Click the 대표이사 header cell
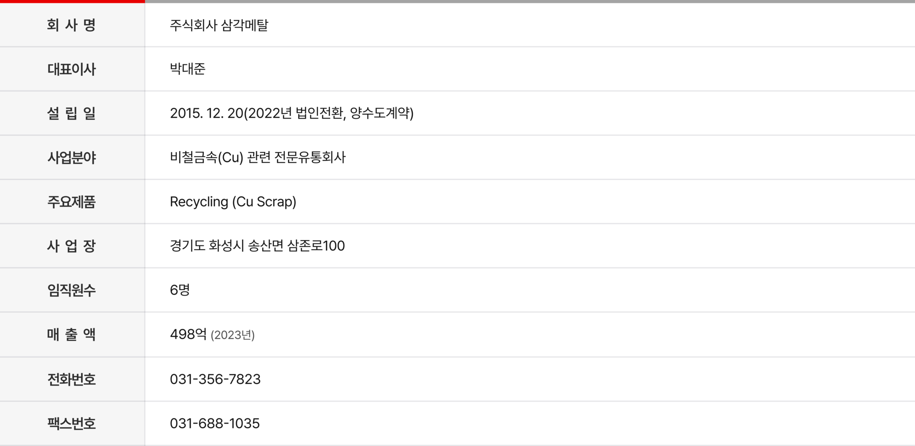The height and width of the screenshot is (446, 915). [x=71, y=69]
